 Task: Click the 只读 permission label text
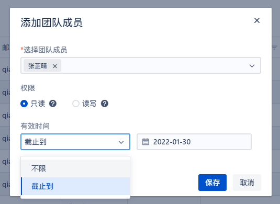pos(38,104)
